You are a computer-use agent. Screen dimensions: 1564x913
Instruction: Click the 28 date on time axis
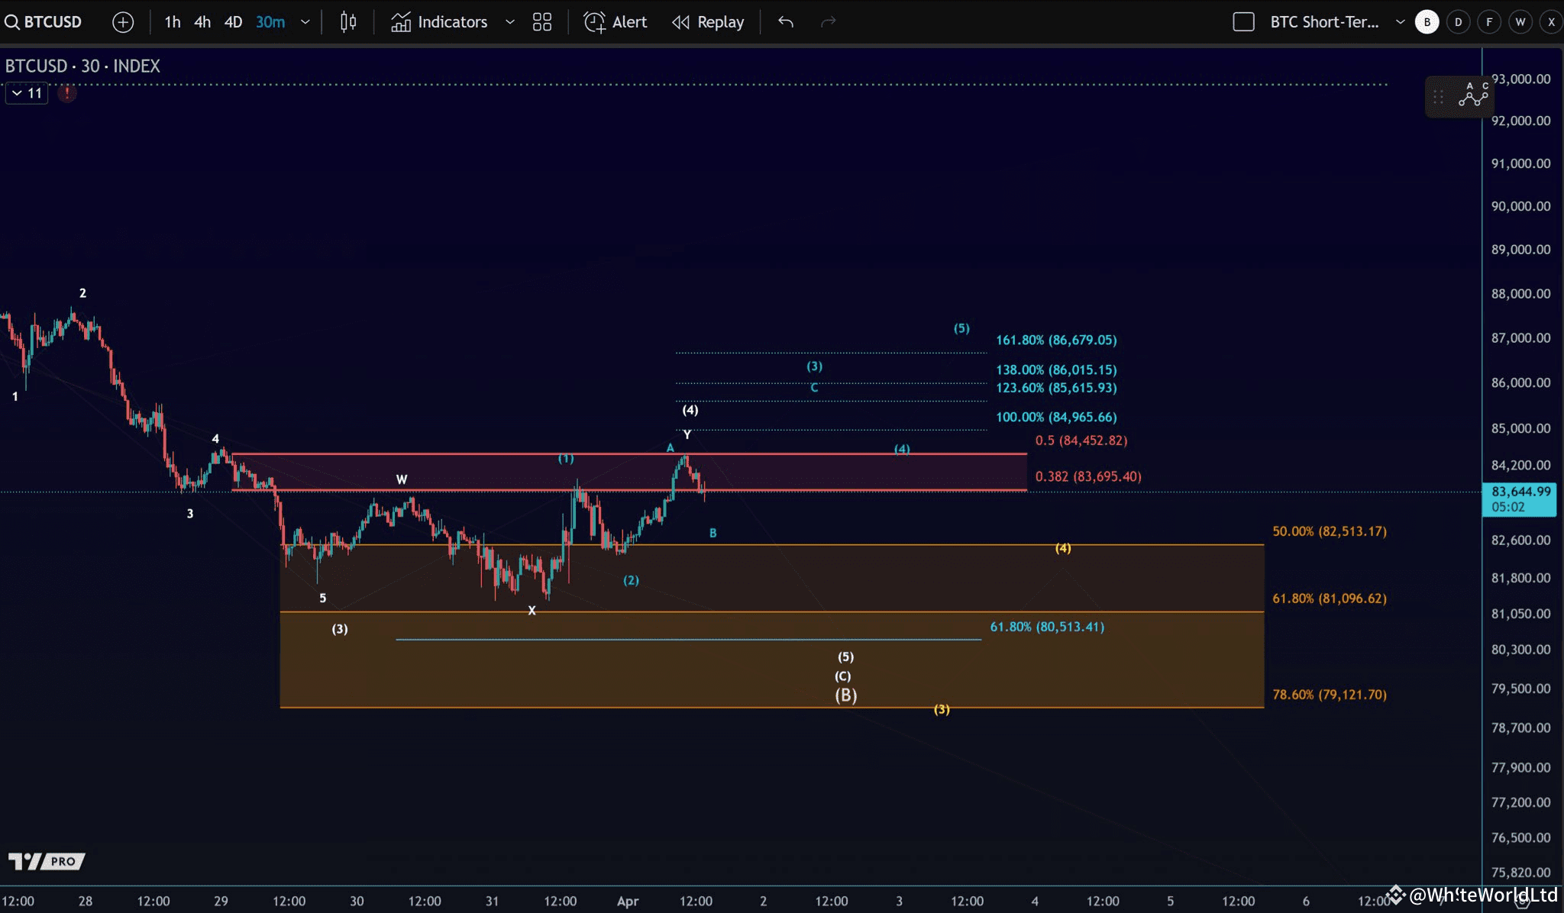pyautogui.click(x=86, y=902)
